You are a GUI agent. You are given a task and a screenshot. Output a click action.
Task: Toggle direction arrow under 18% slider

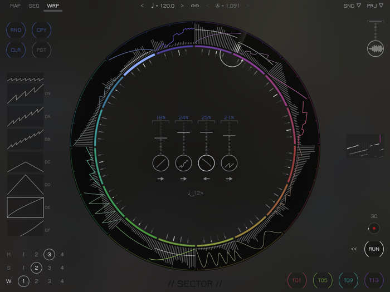click(x=160, y=179)
